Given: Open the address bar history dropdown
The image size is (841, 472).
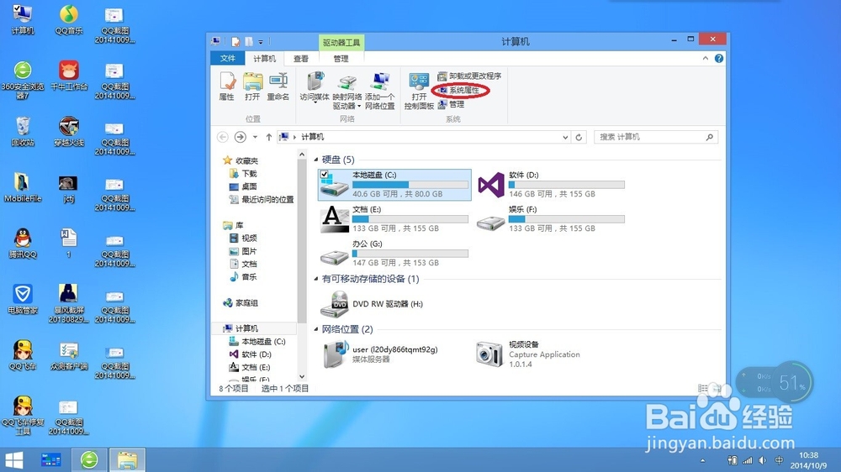Looking at the screenshot, I should click(x=565, y=137).
